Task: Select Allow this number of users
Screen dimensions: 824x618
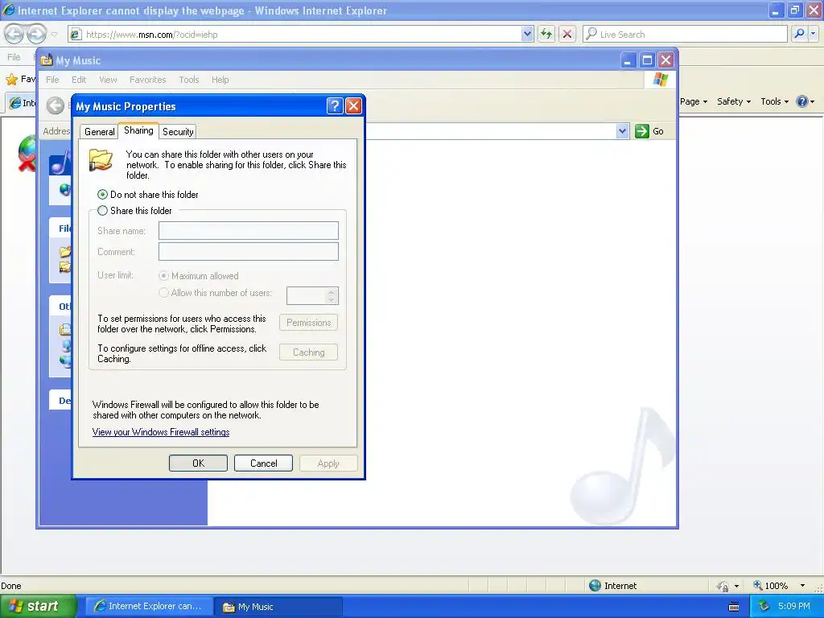Action: click(164, 293)
